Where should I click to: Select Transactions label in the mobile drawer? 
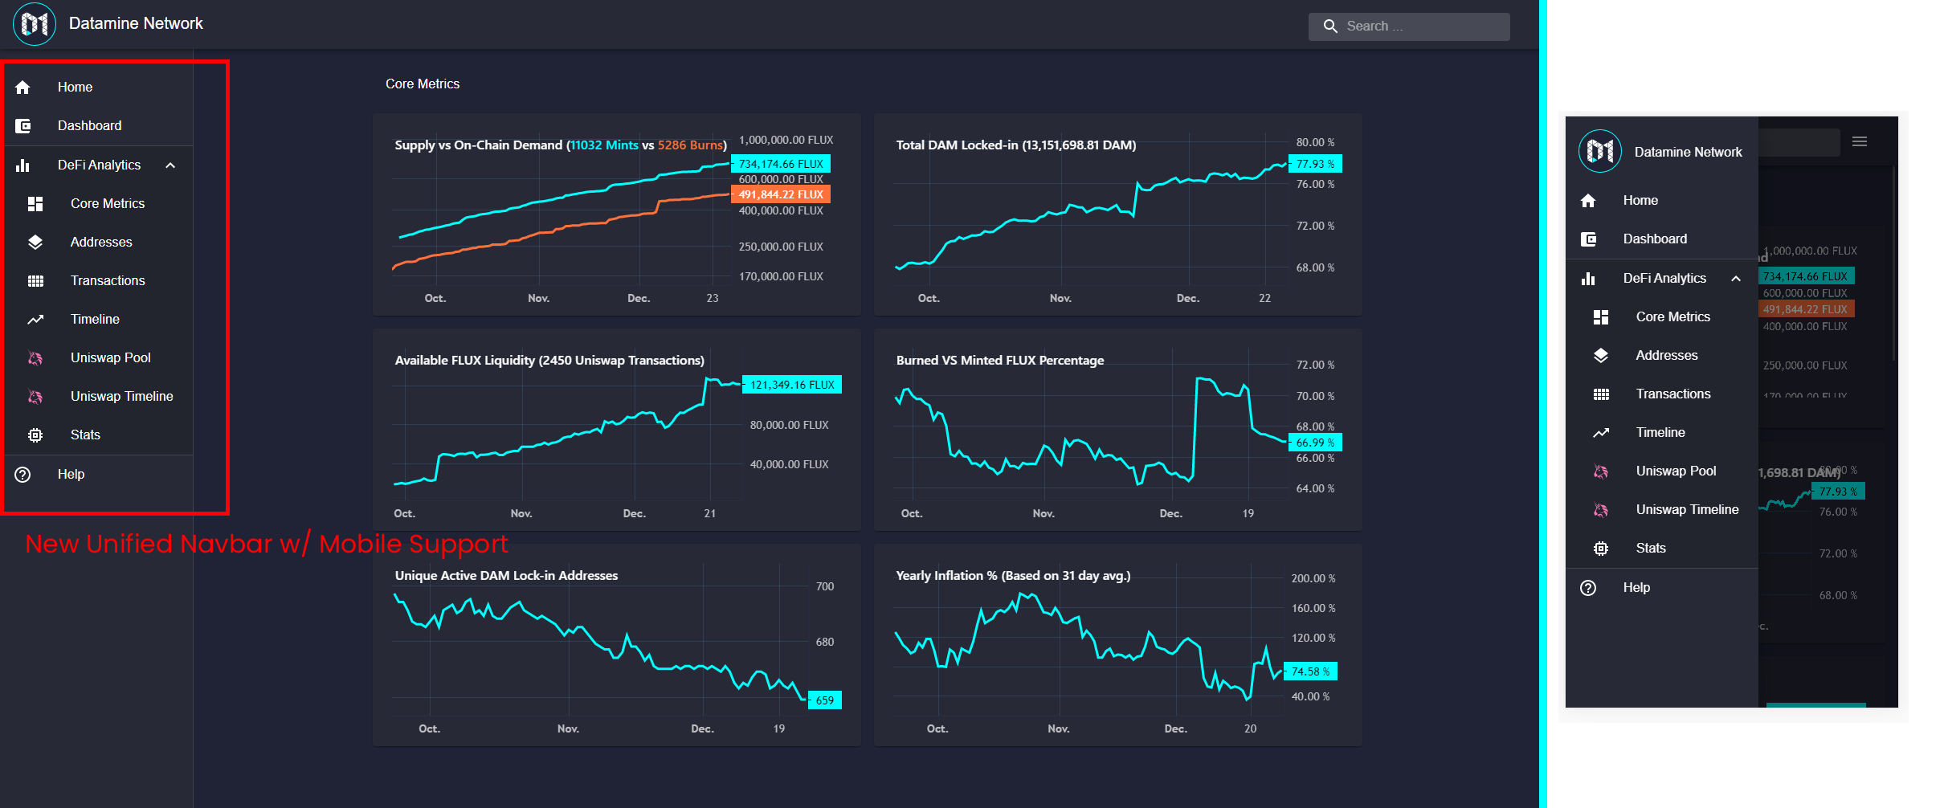(1673, 394)
